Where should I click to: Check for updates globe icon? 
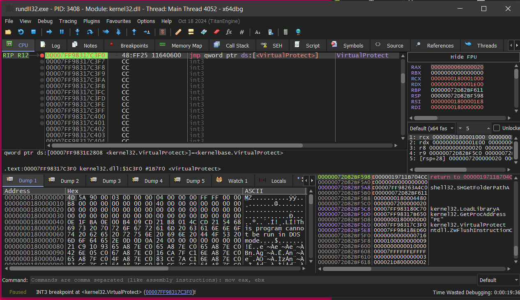[298, 32]
